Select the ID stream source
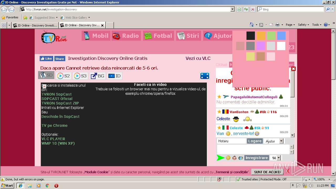The height and width of the screenshot is (189, 336). point(115,76)
